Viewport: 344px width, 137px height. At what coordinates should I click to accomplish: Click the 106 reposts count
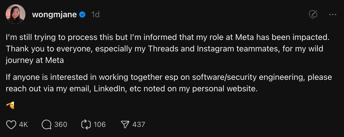[99, 125]
